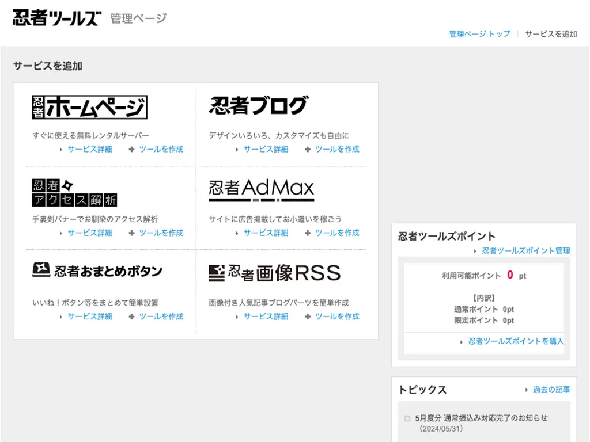Click the 忍者画像RSS logo
590x442 pixels.
pos(275,273)
